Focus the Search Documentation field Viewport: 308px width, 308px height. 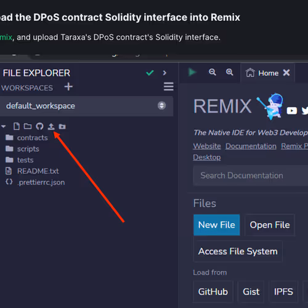click(251, 176)
